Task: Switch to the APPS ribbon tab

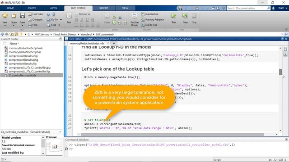Action: point(53,8)
